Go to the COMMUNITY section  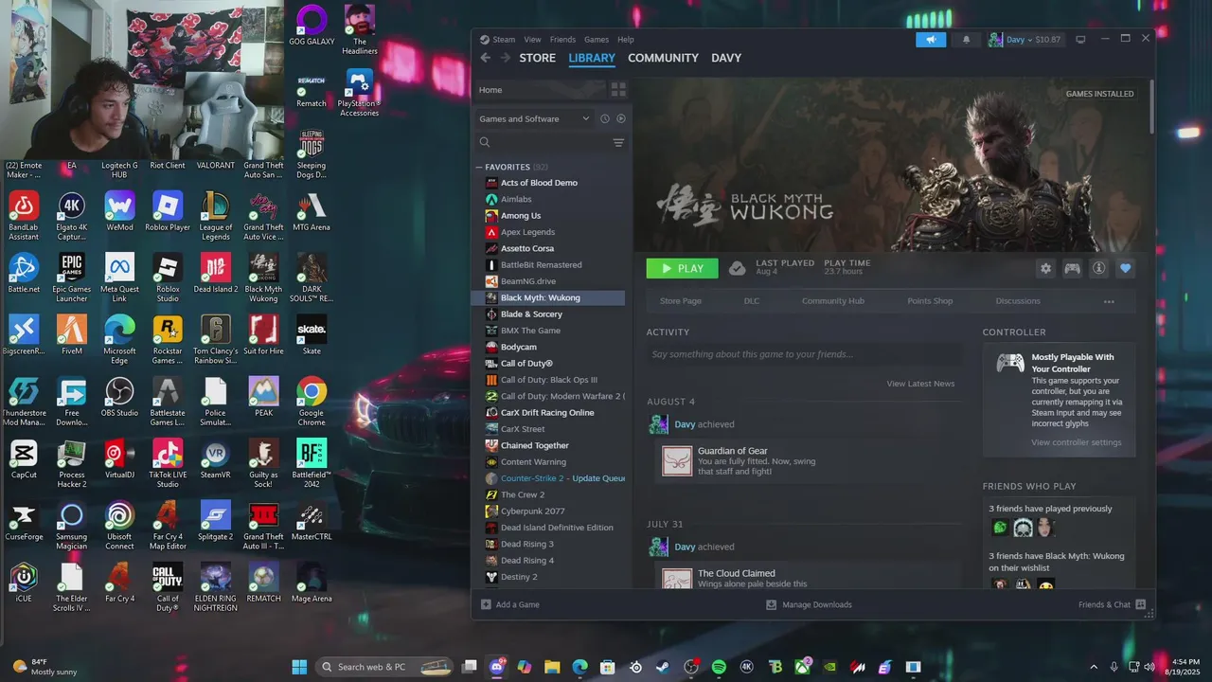663,58
